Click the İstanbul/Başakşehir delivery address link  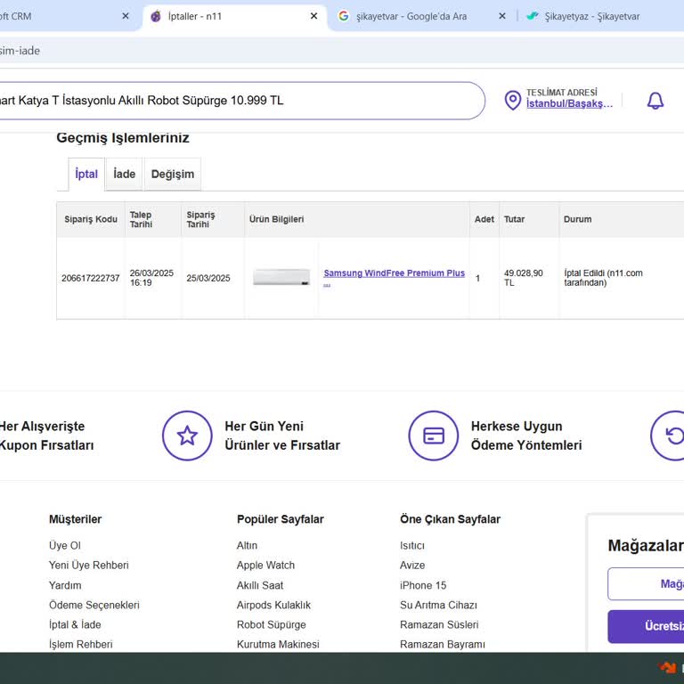coord(569,104)
